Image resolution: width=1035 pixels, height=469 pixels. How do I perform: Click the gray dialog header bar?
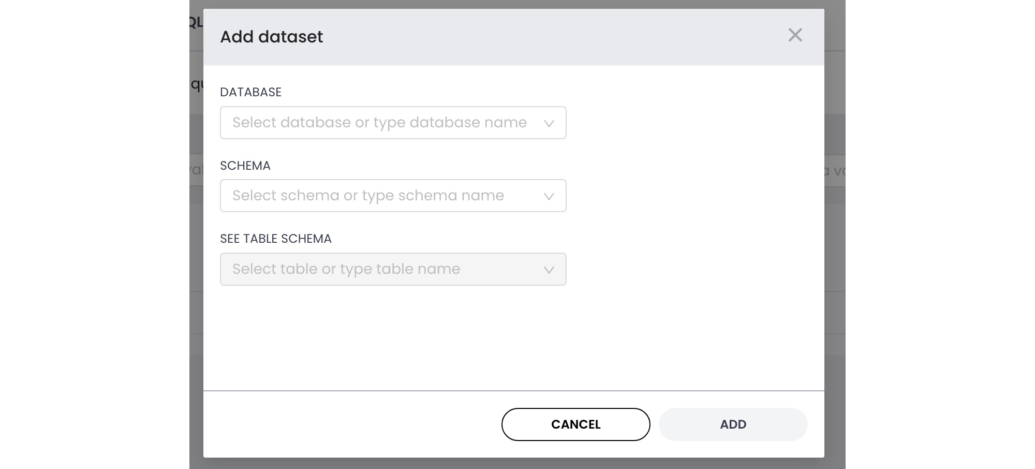click(517, 37)
